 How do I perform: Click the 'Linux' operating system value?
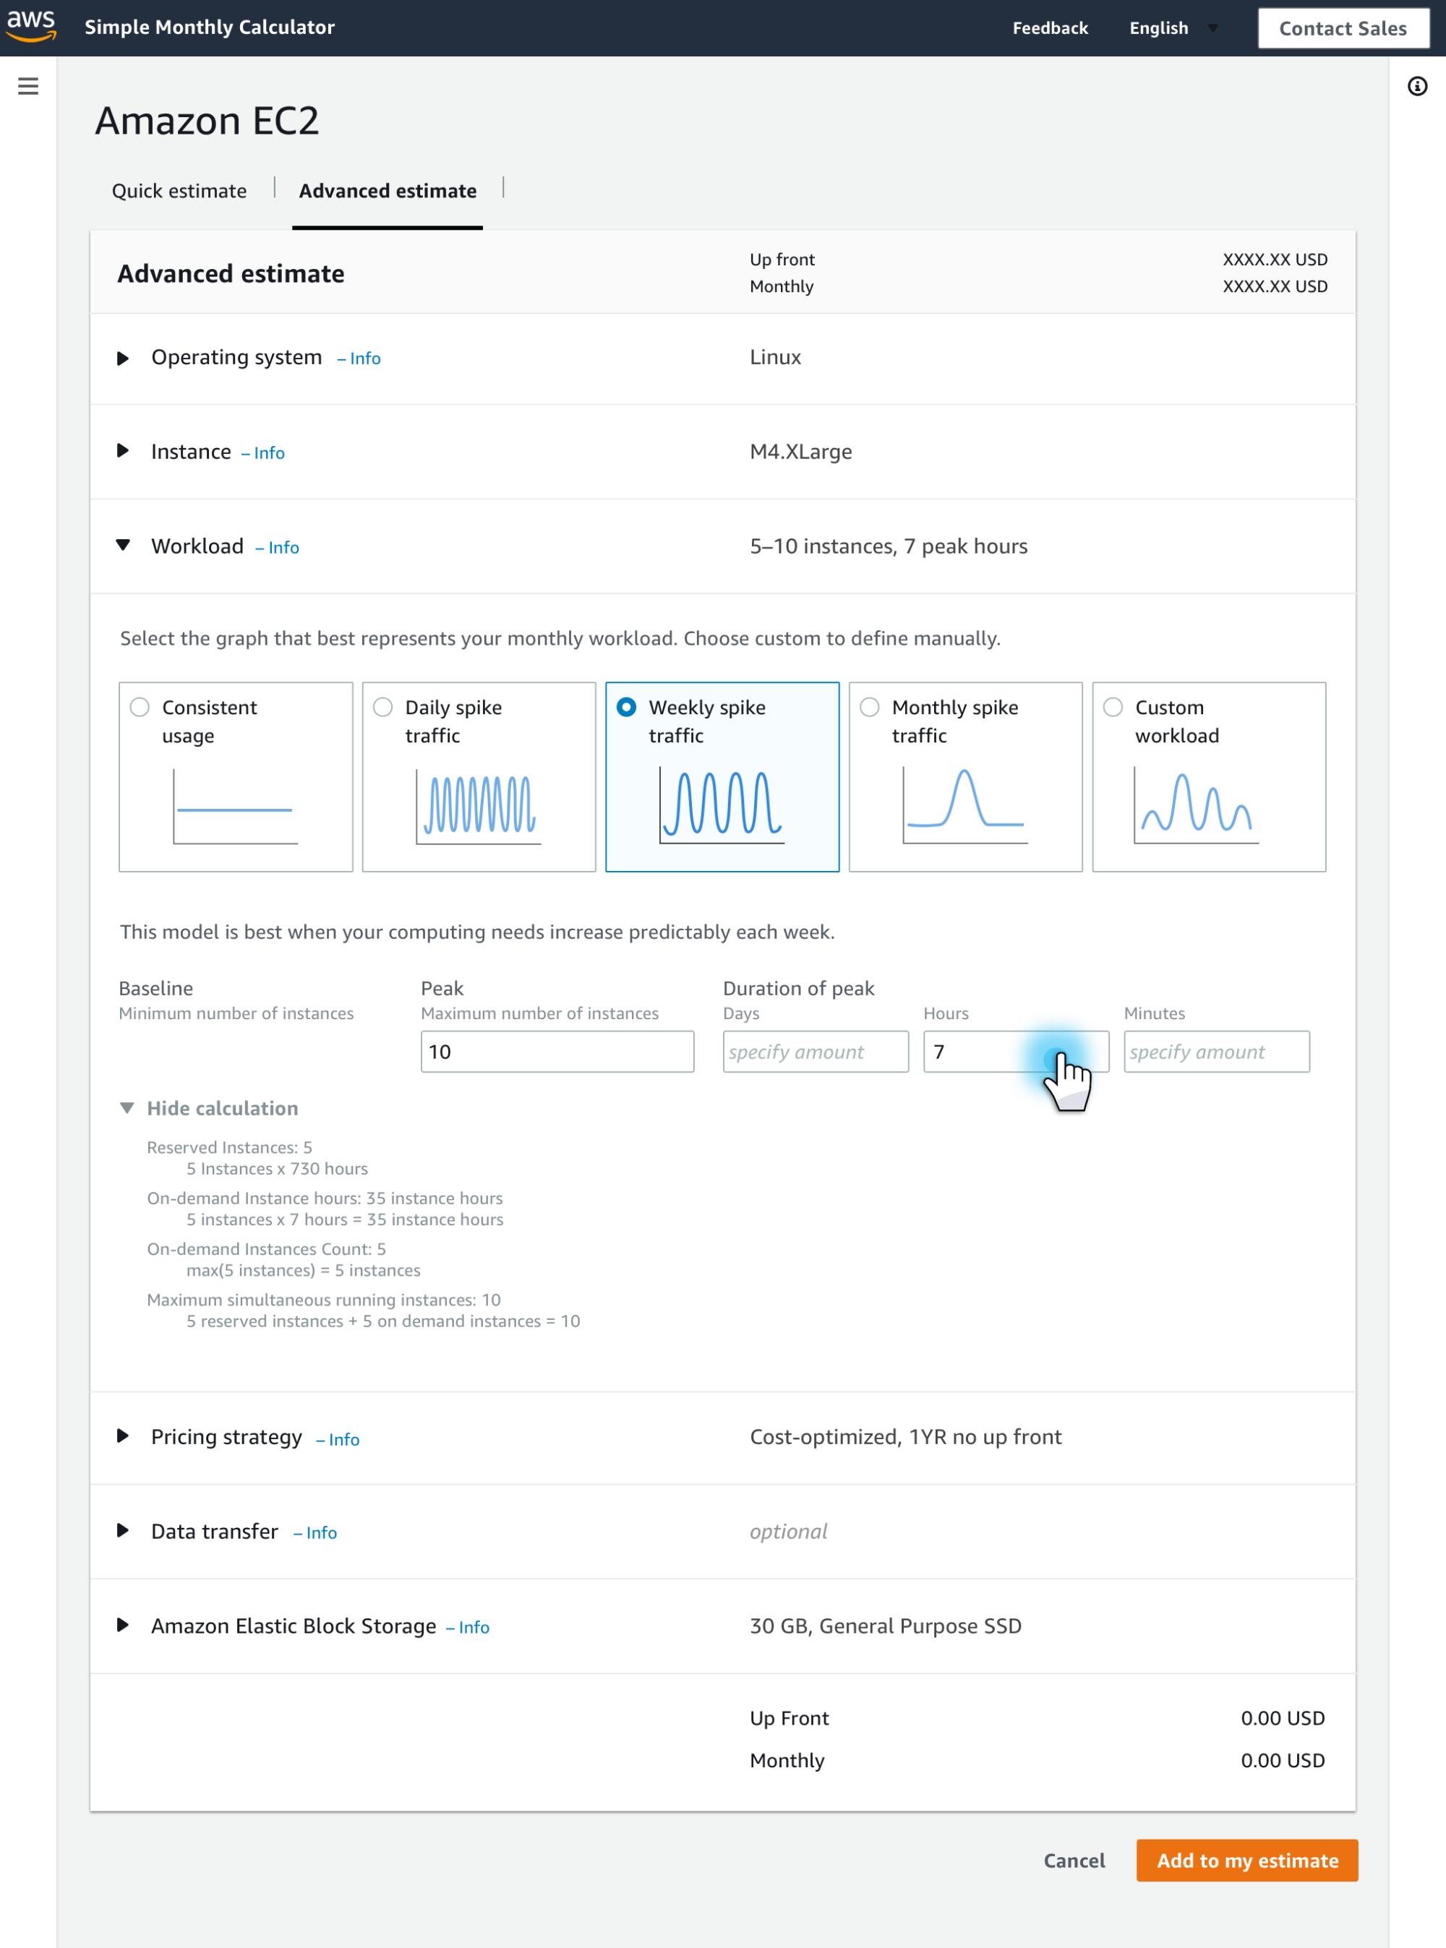pyautogui.click(x=776, y=357)
